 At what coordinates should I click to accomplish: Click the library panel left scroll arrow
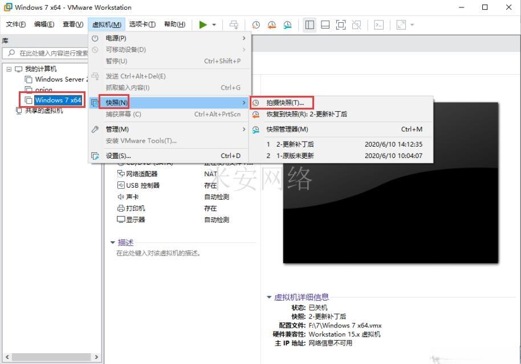7,357
